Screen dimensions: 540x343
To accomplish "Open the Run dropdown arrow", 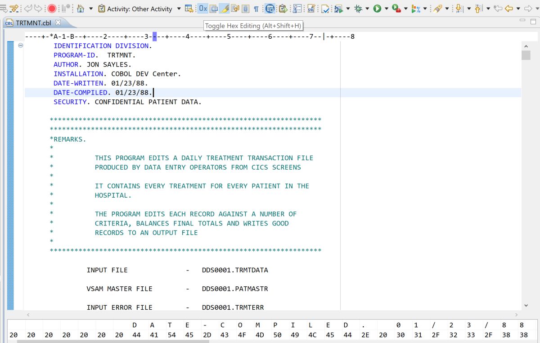I will pyautogui.click(x=386, y=9).
